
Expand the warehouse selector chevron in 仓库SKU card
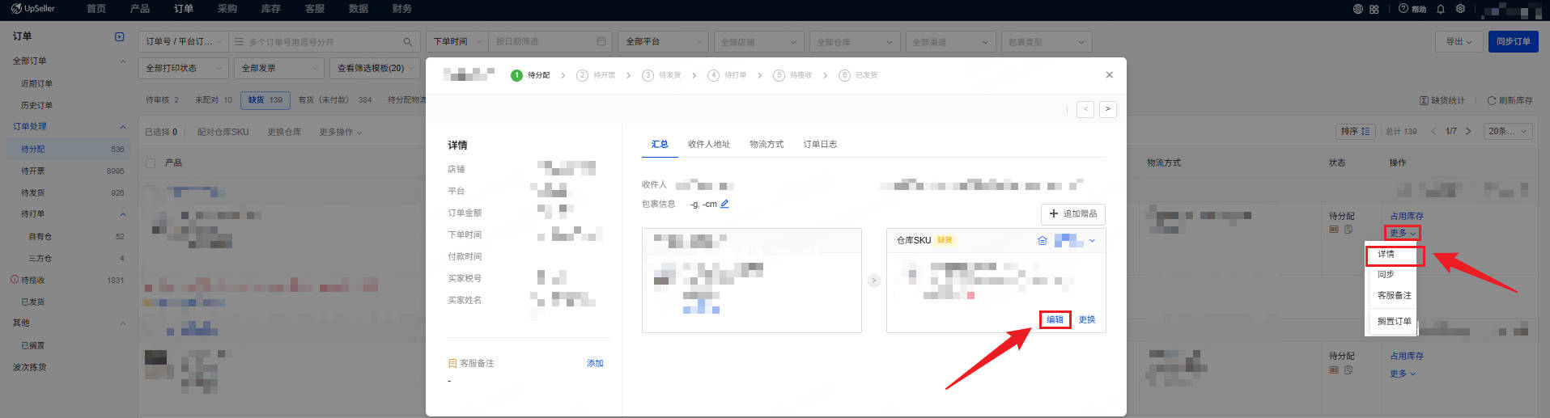coord(1092,240)
